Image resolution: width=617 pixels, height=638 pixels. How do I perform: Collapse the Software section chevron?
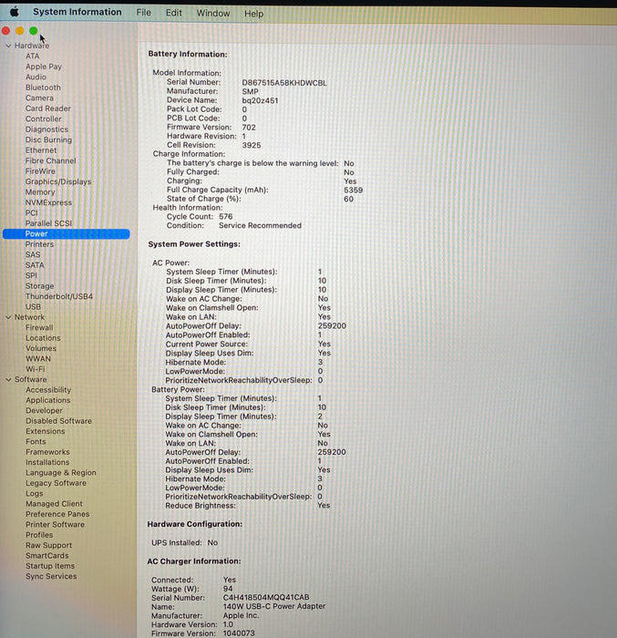click(x=8, y=379)
